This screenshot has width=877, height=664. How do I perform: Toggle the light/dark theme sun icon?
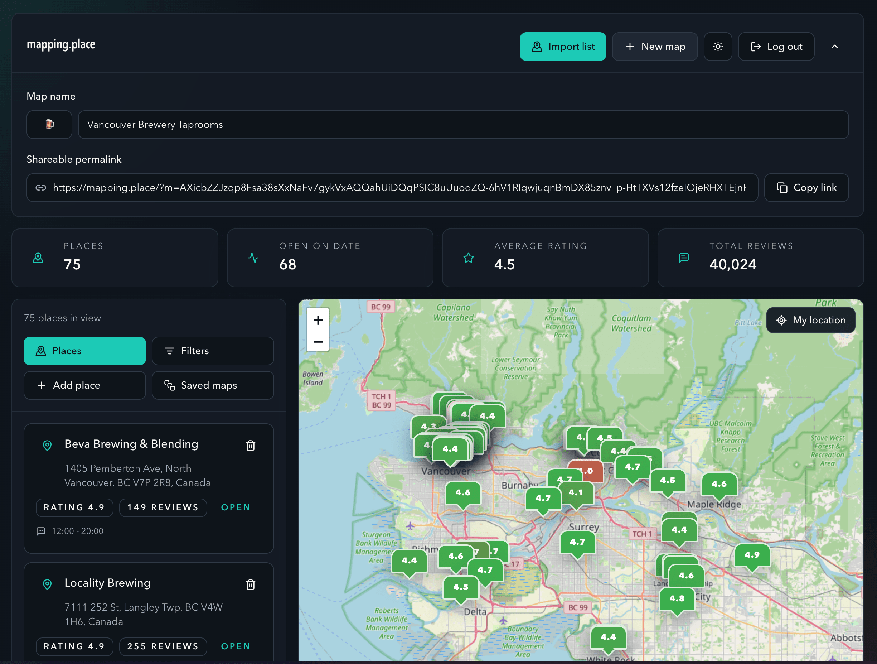click(x=717, y=47)
